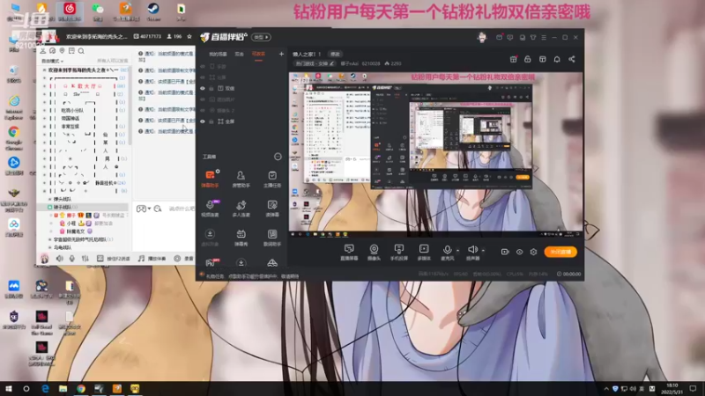
Task: Open the 弹幕秀 danmaku show tool
Action: point(241,238)
